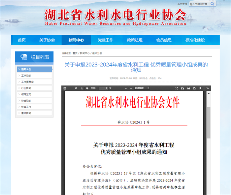The height and width of the screenshot is (195, 231).
Task: Zoom out with the minus button
Action: click(x=126, y=88)
